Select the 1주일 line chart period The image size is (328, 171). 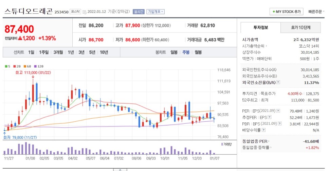pos(44,52)
